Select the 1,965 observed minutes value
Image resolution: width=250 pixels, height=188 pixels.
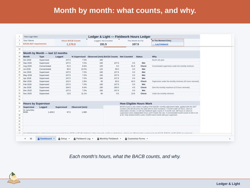(84, 112)
